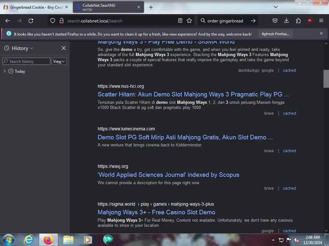Focus the Search history field
Image resolution: width=329 pixels, height=246 pixels.
tap(26, 61)
